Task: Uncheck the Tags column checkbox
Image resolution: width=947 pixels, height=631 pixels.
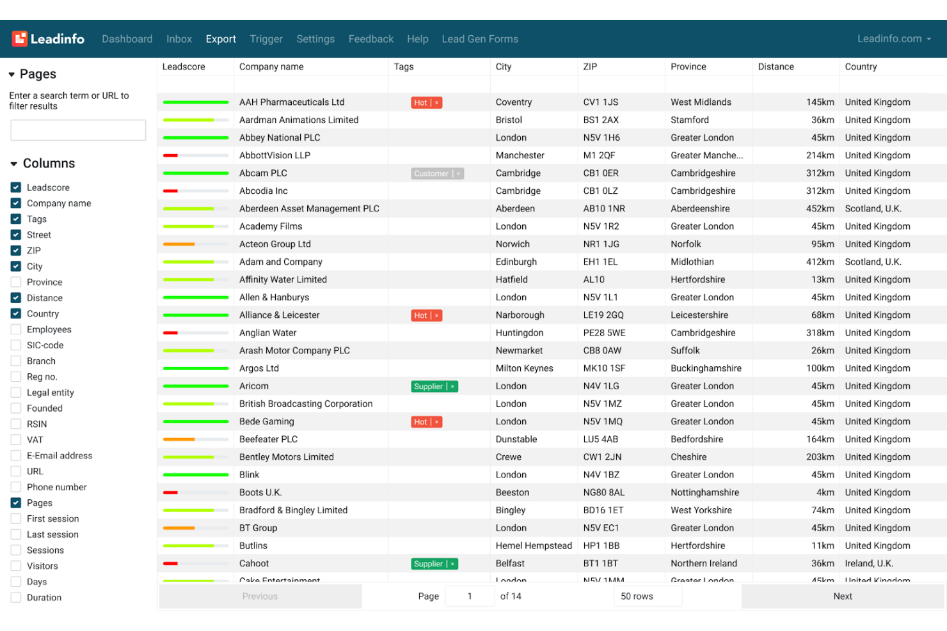Action: click(x=16, y=219)
